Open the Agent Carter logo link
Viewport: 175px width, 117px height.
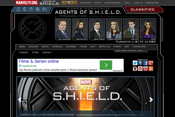[69, 3]
